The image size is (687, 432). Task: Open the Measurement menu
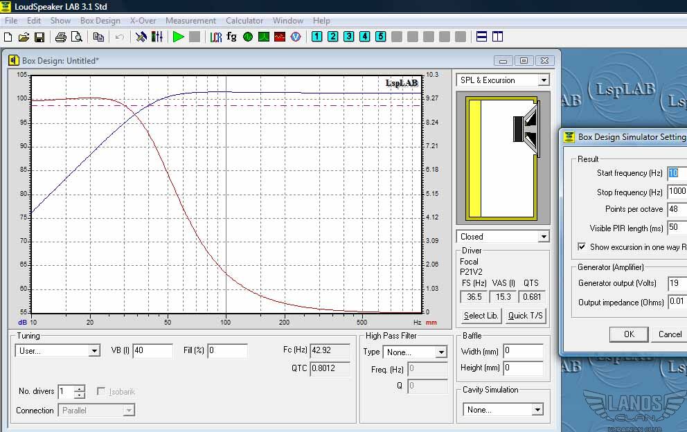190,21
